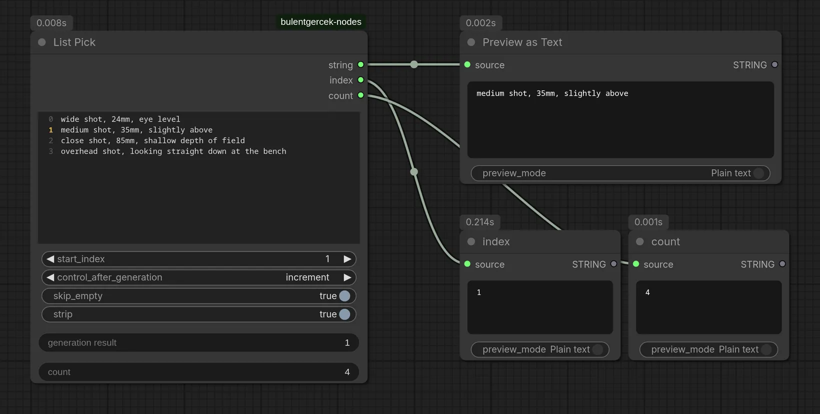Decrease start_index with the left arrow
Image resolution: width=820 pixels, height=414 pixels.
point(50,259)
